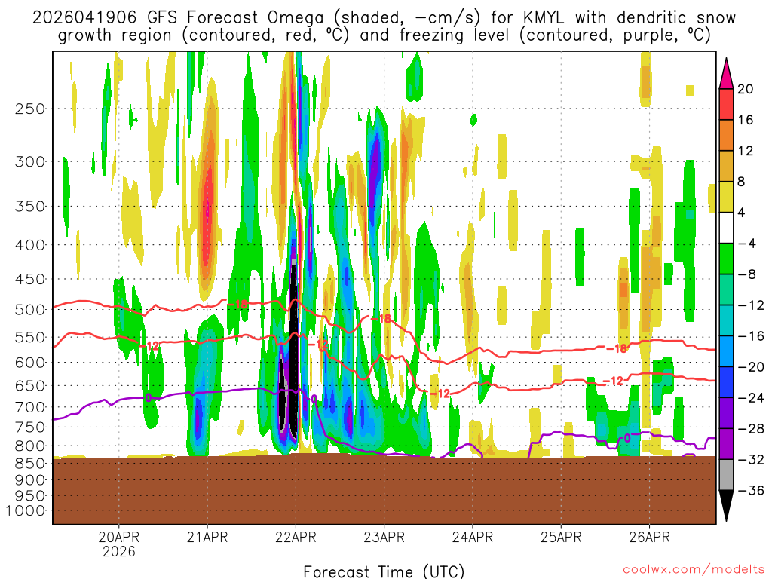This screenshot has width=772, height=579.
Task: Click the pink upward arrow atop the colorbar
Action: coord(727,72)
